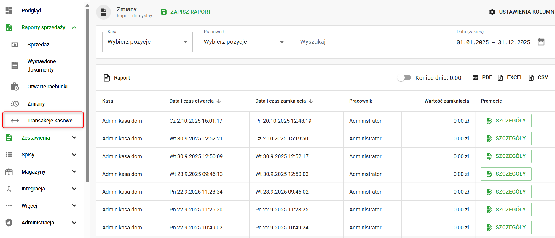The height and width of the screenshot is (238, 555).
Task: Click the green save report icon
Action: coord(164,12)
